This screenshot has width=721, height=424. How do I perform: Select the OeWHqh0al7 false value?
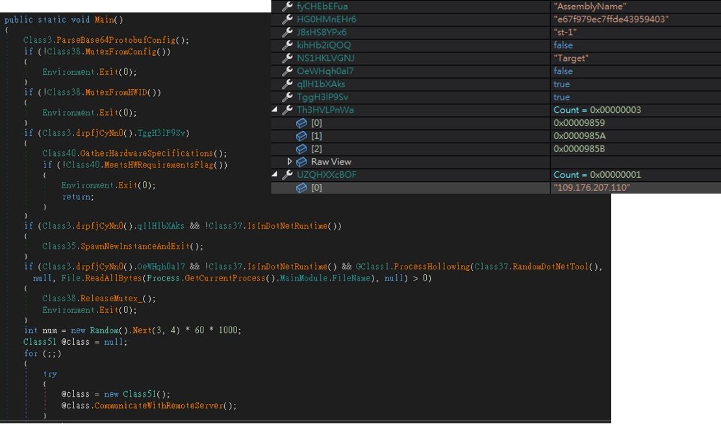tap(563, 71)
